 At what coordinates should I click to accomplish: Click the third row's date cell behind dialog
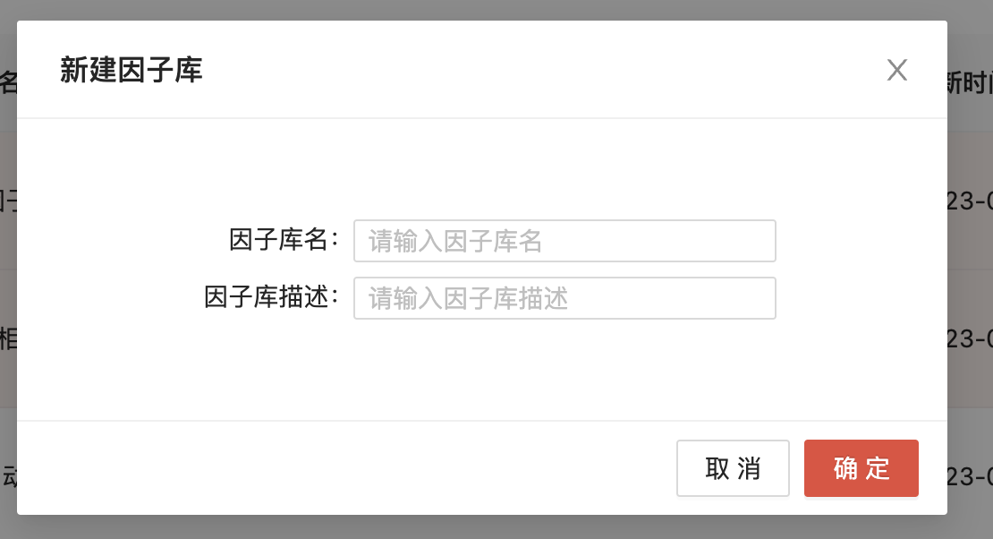coord(971,475)
